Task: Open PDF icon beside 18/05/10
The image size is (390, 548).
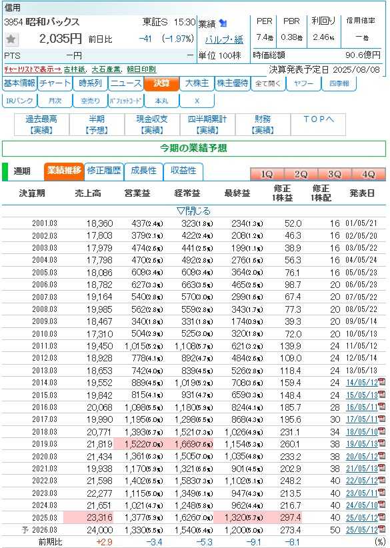Action: click(x=381, y=431)
